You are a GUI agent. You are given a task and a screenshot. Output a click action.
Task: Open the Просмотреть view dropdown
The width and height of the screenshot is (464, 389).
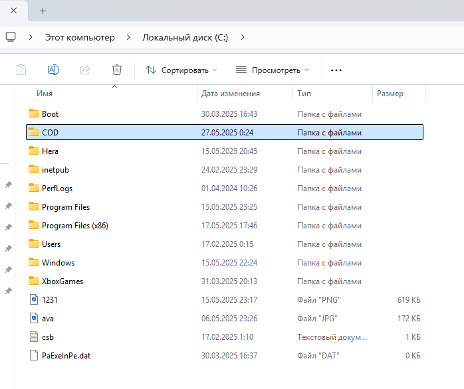[x=272, y=70]
